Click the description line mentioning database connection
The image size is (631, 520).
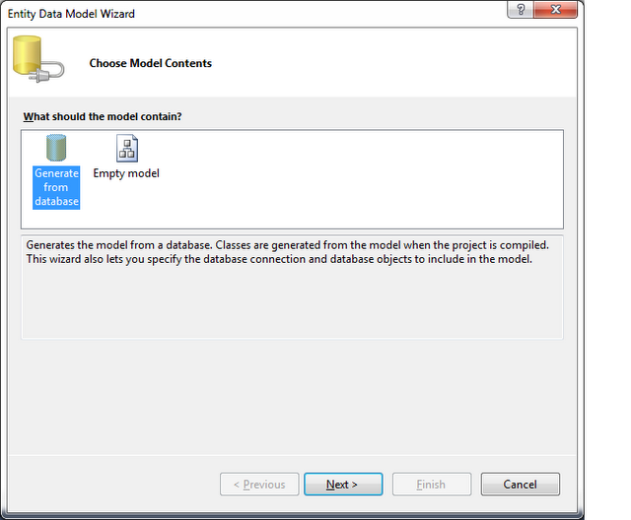279,259
